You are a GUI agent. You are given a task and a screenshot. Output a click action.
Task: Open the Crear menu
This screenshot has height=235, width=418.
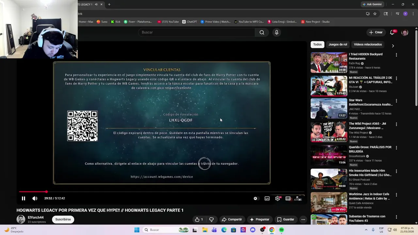pyautogui.click(x=376, y=32)
